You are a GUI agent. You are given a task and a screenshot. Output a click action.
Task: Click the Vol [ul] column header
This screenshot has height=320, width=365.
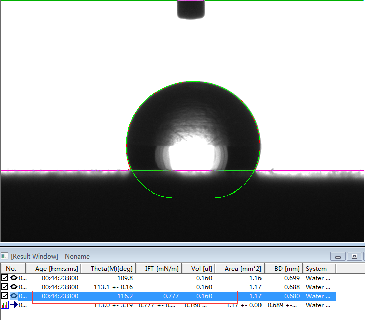pyautogui.click(x=197, y=269)
